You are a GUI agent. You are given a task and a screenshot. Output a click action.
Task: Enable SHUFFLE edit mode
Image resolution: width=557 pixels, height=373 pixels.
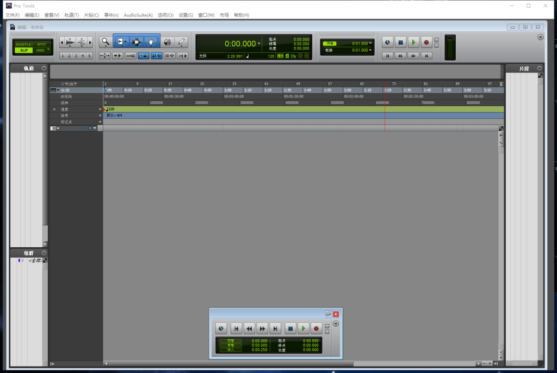pyautogui.click(x=24, y=45)
